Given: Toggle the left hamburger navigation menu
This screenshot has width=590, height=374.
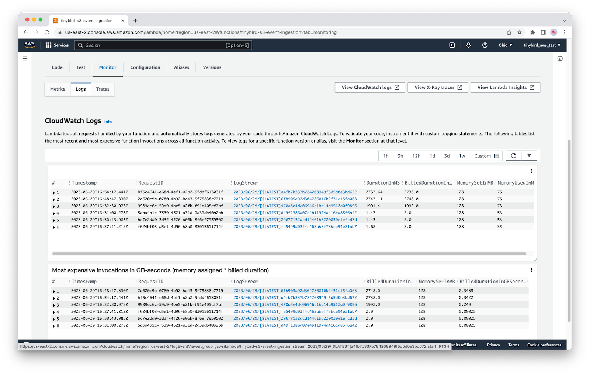Looking at the screenshot, I should click(25, 59).
